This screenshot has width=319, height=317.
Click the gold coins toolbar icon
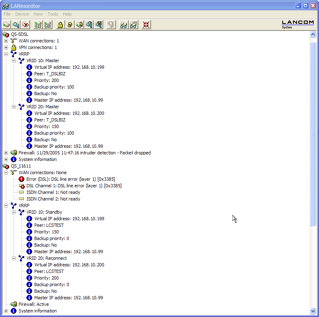click(70, 25)
